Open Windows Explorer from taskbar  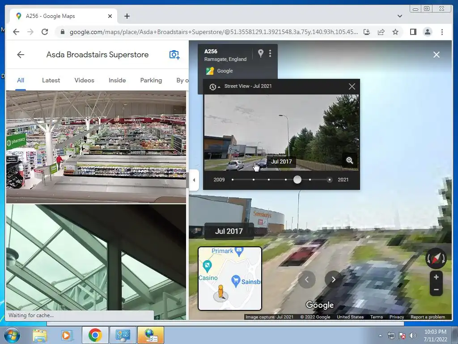(39, 335)
